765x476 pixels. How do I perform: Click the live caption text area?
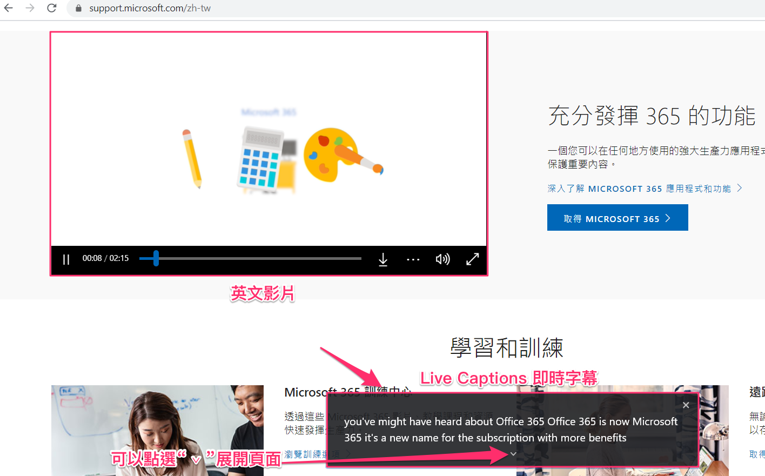tap(511, 430)
